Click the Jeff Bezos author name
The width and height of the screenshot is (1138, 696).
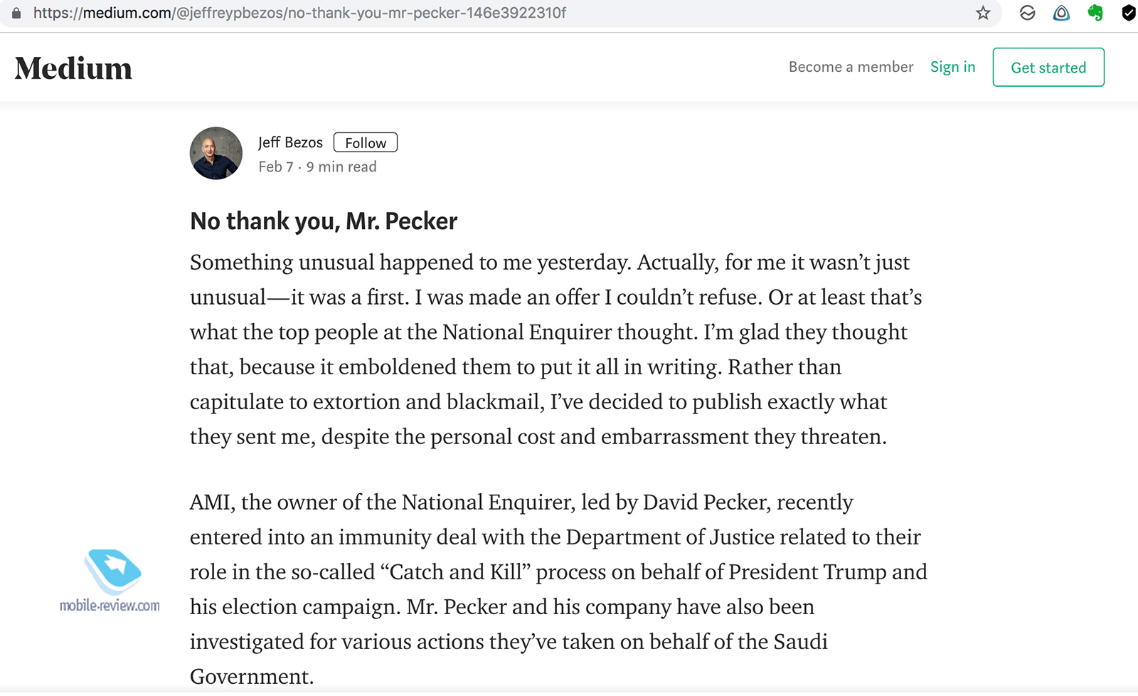click(290, 142)
